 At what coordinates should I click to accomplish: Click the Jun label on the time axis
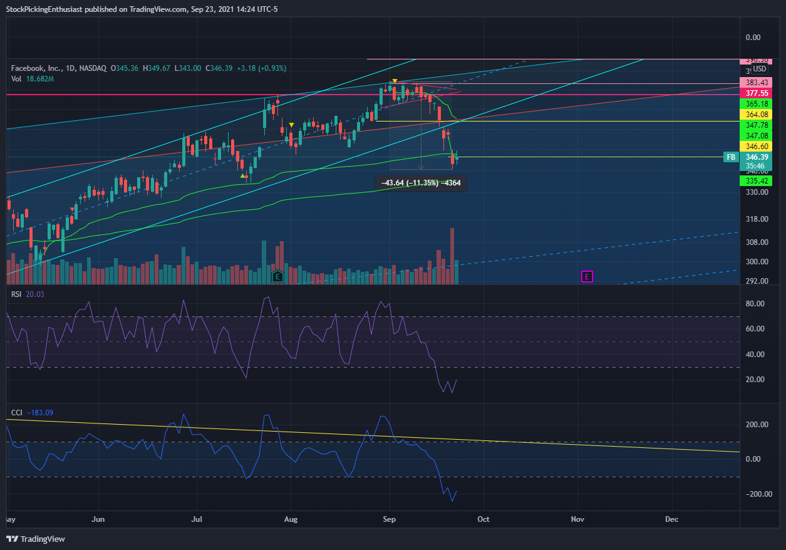pyautogui.click(x=98, y=519)
